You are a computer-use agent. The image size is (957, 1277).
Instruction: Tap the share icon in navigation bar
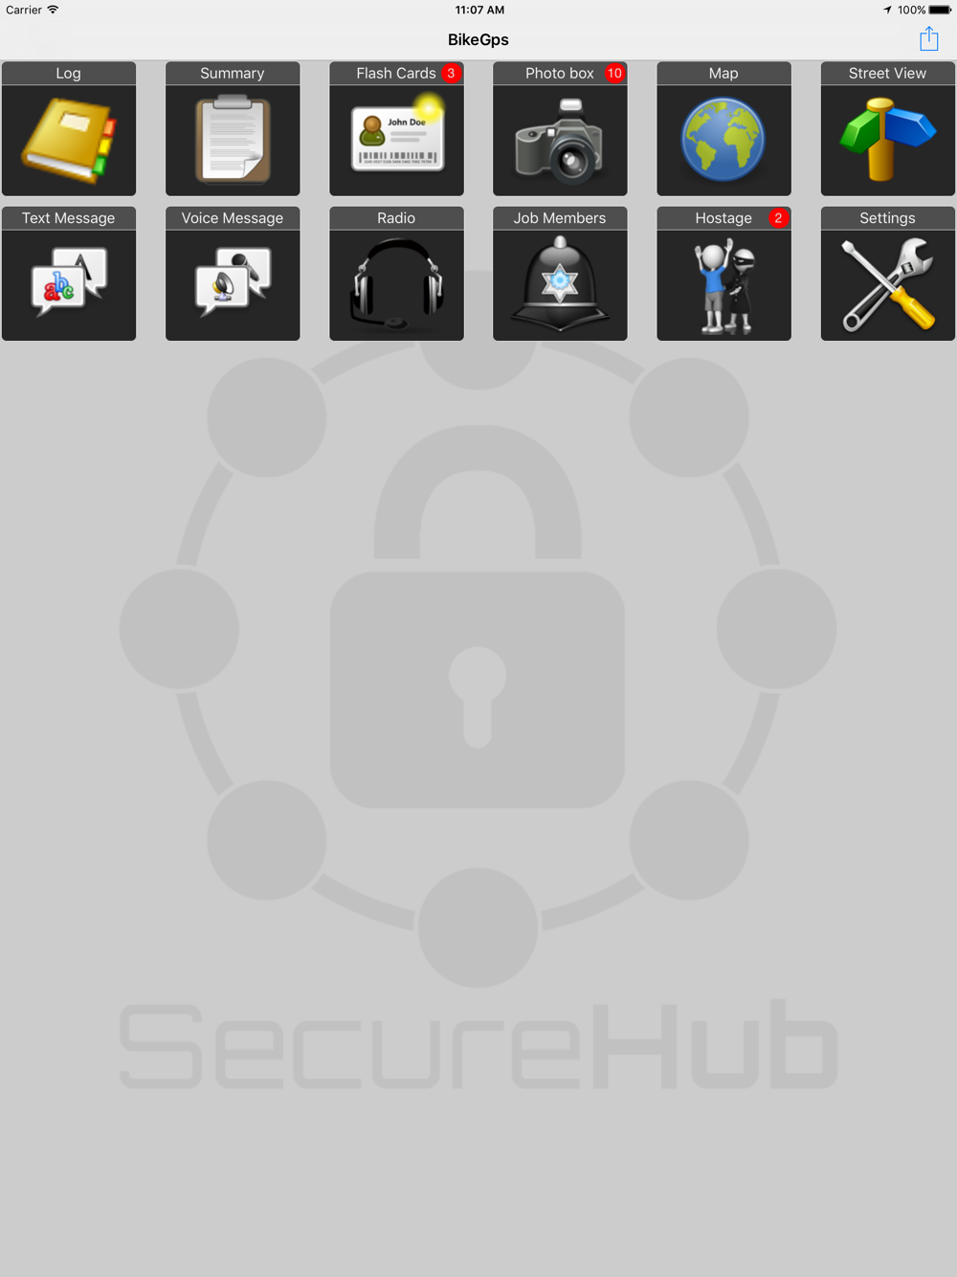[929, 39]
